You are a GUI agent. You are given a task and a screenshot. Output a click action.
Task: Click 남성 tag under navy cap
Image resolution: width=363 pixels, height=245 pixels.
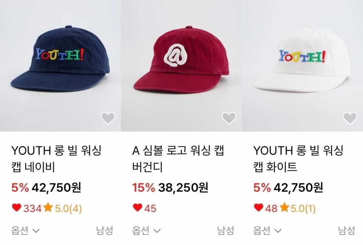pyautogui.click(x=105, y=230)
